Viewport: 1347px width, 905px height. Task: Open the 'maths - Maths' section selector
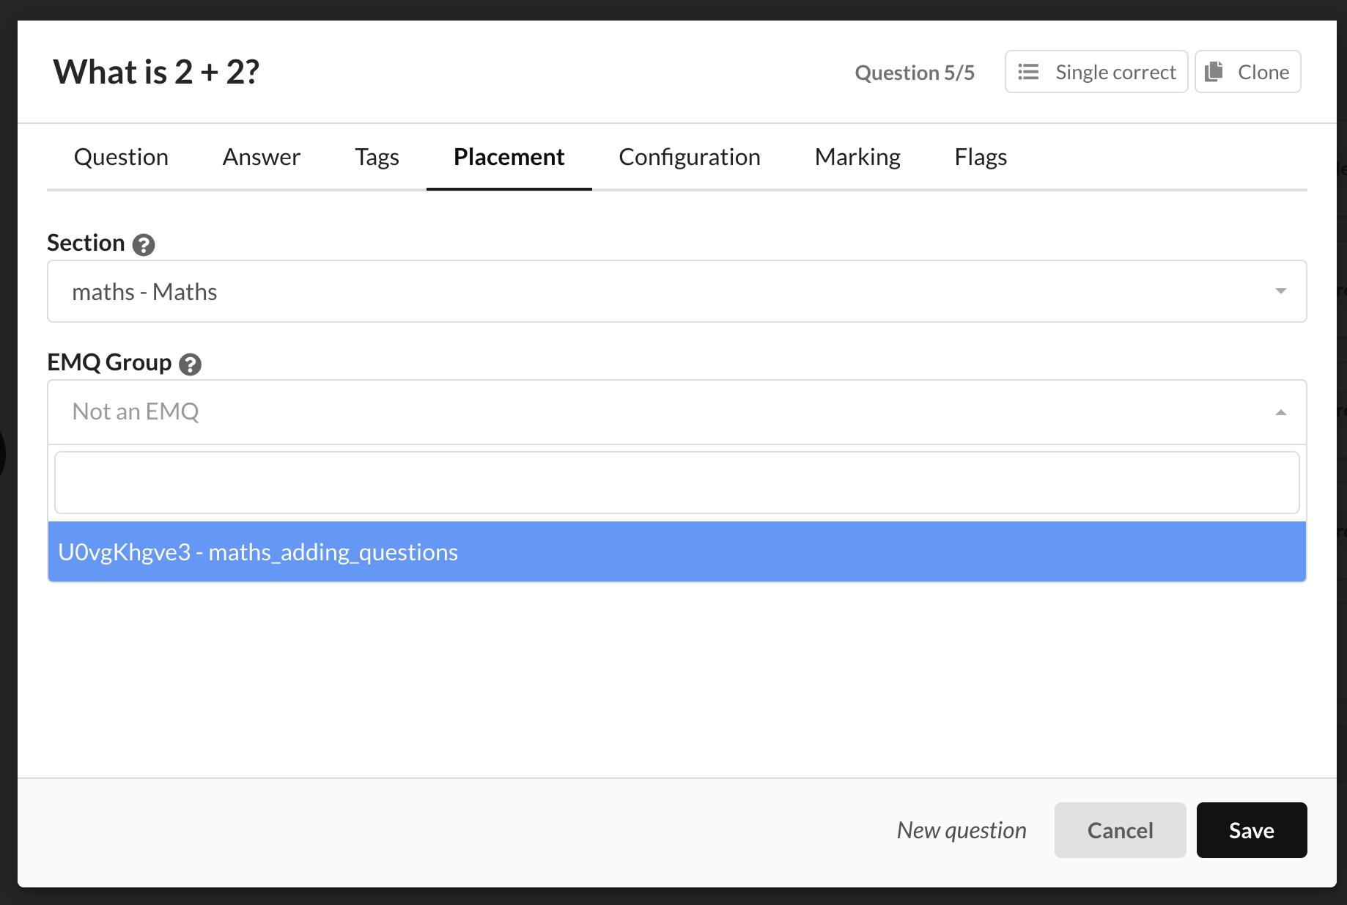coord(660,291)
